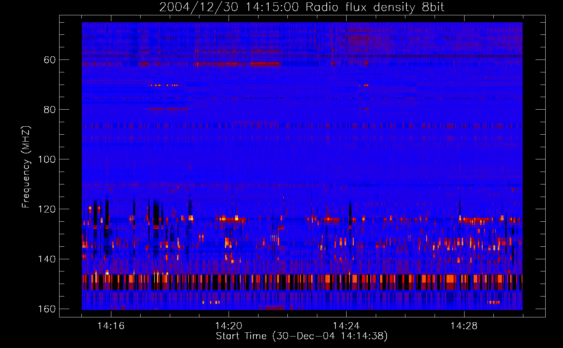Click the 14:20 time tick label

point(229,326)
